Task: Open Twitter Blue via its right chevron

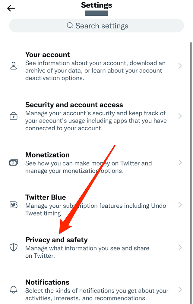Action: point(180,205)
